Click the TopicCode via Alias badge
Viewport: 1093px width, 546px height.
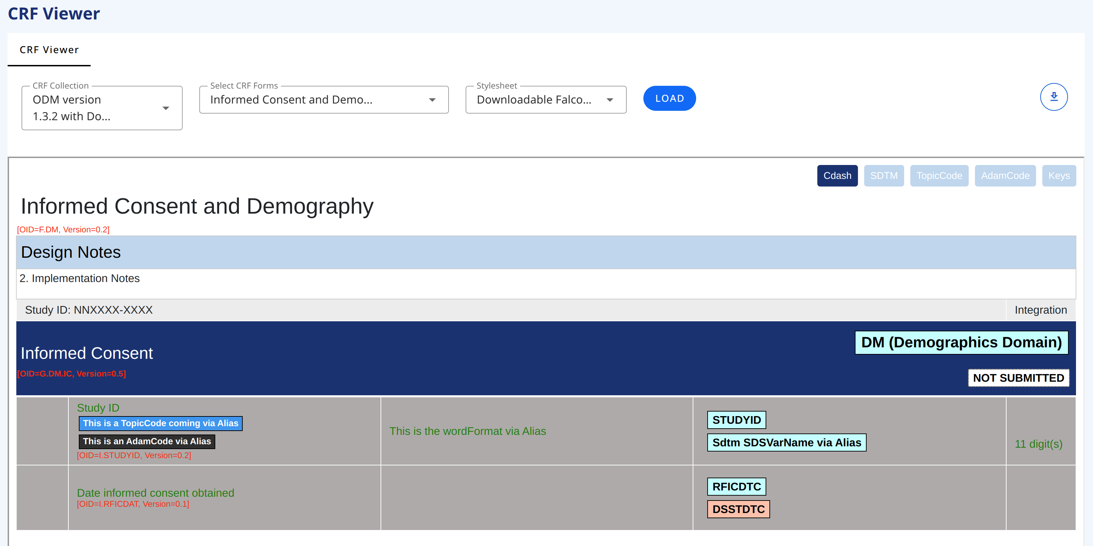tap(160, 423)
